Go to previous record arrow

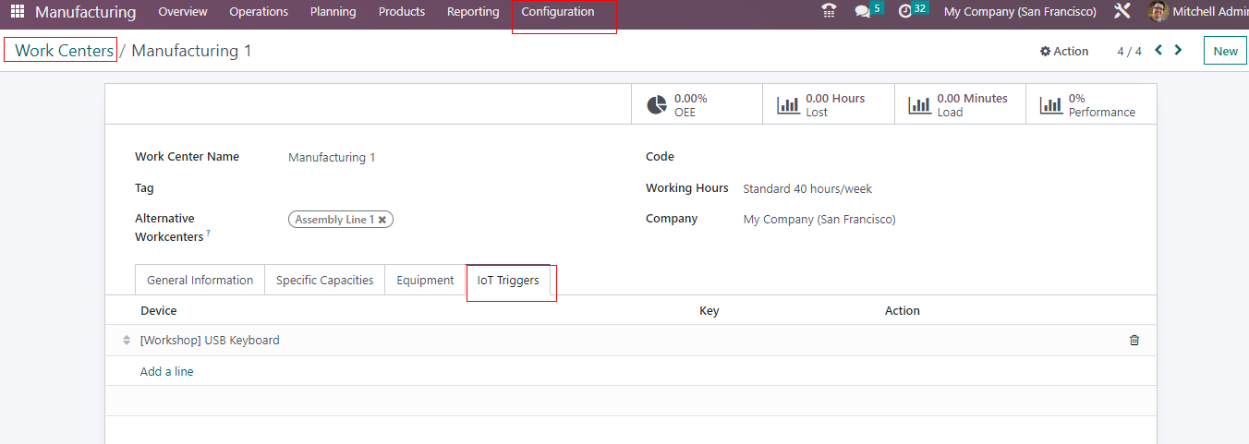tap(1158, 51)
